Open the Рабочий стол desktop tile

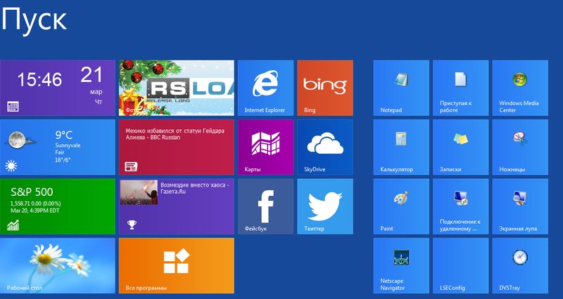58,266
